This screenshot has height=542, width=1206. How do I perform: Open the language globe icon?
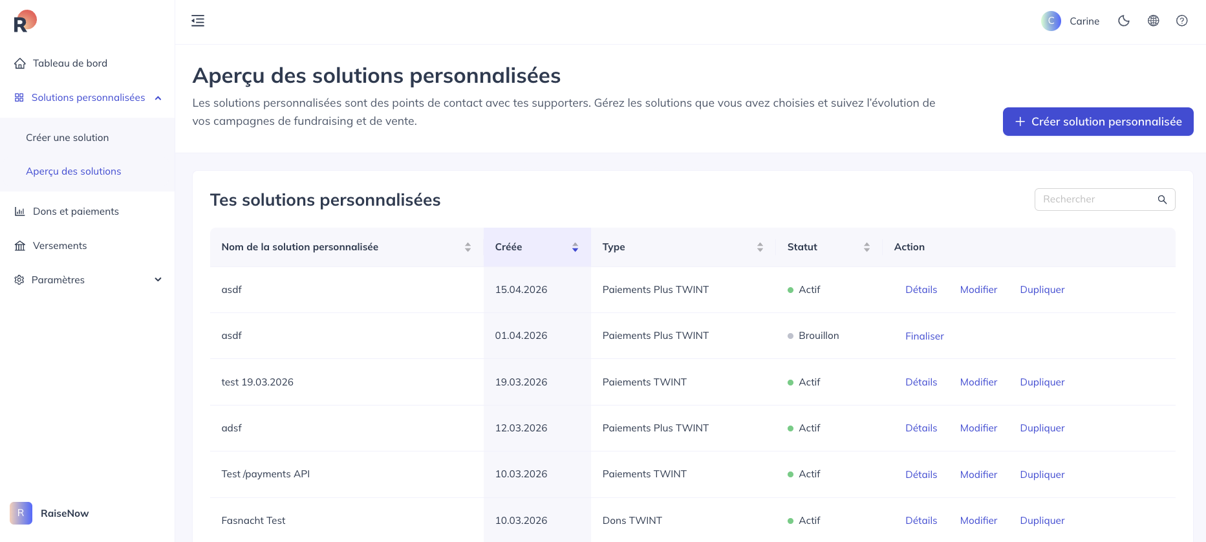[1153, 21]
